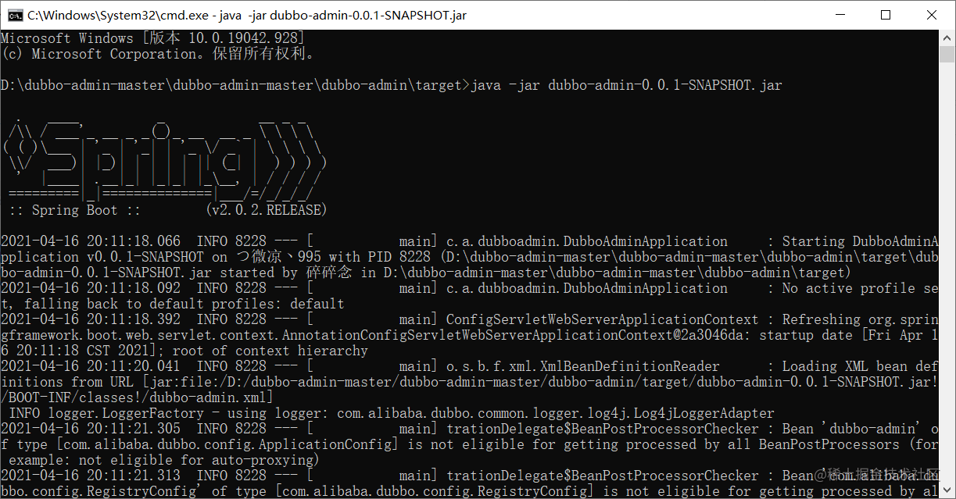Screen dimensions: 956x499
Task: Click '/BOOT-INF/classes!/dubbo-admin.xml]' path
Action: 138,397
